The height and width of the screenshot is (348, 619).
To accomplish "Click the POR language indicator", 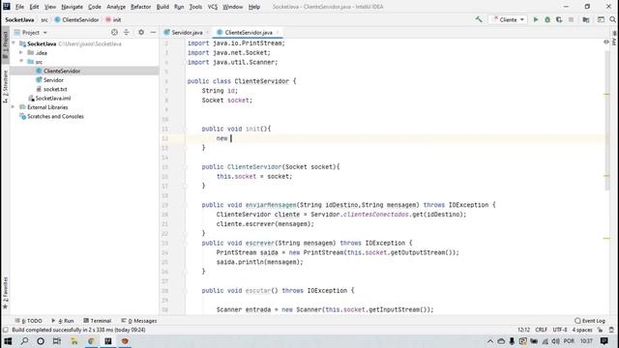I will [569, 341].
